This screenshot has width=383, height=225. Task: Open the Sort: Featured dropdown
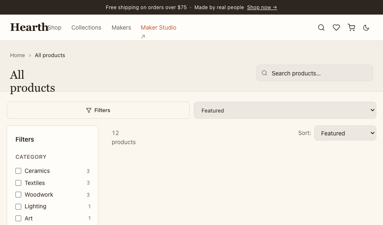(345, 133)
